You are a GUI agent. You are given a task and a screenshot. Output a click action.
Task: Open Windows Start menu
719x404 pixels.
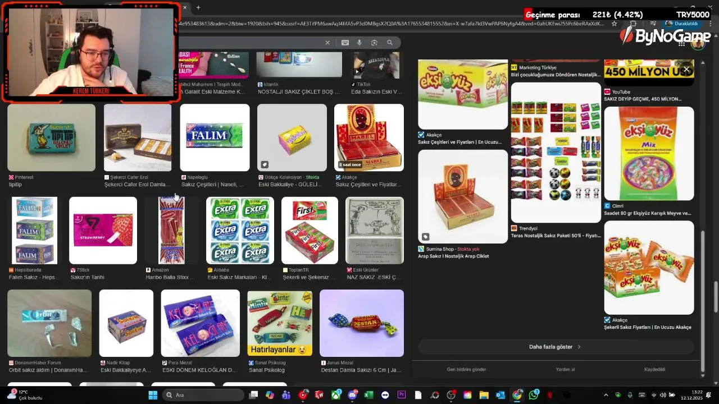[153, 395]
